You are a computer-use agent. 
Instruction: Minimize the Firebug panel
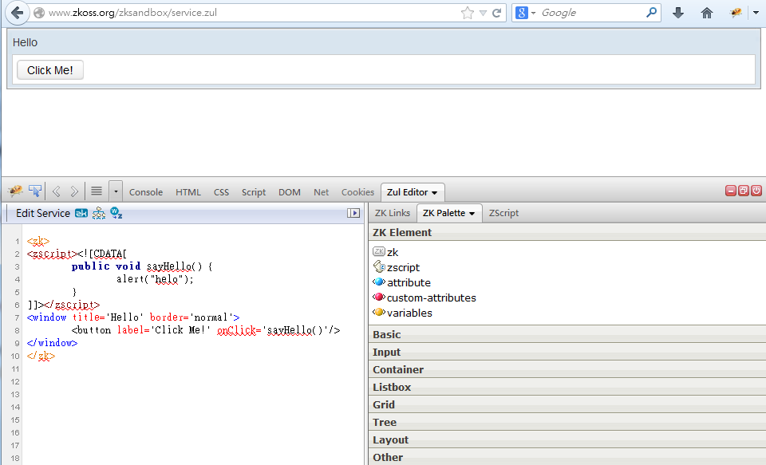(x=731, y=191)
